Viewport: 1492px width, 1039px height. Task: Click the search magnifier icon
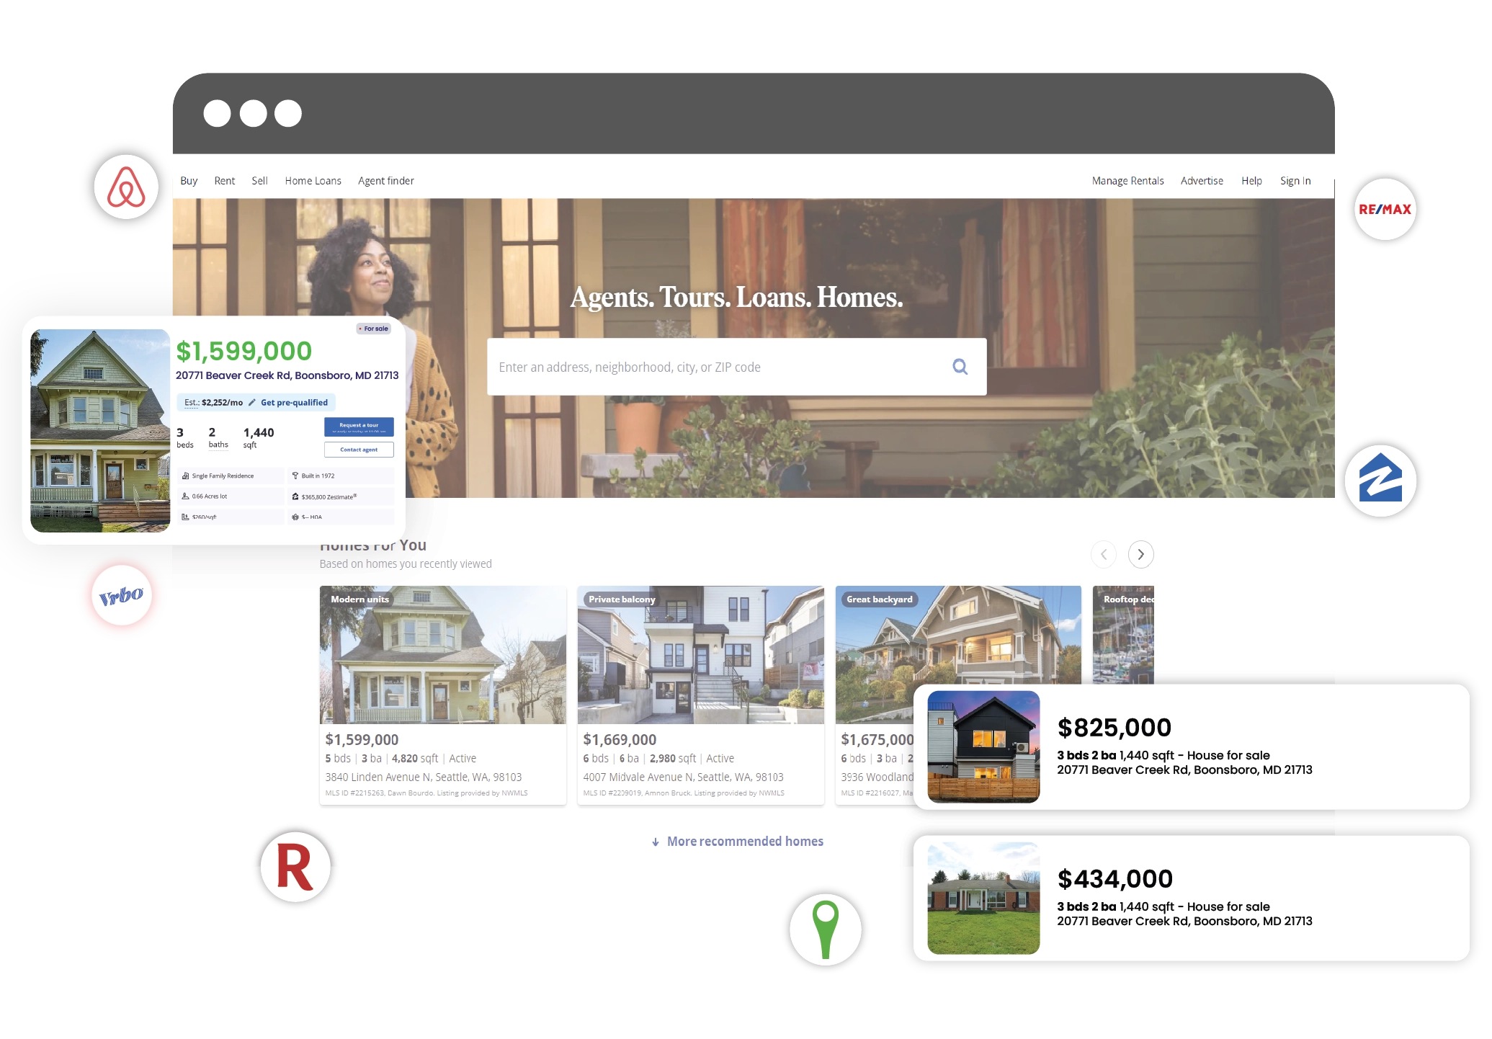pos(960,366)
